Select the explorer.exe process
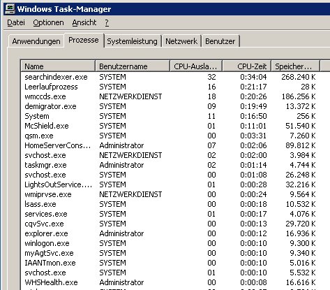This screenshot has width=330, height=290. 170,233
